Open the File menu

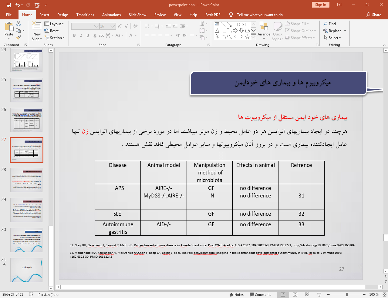9,15
